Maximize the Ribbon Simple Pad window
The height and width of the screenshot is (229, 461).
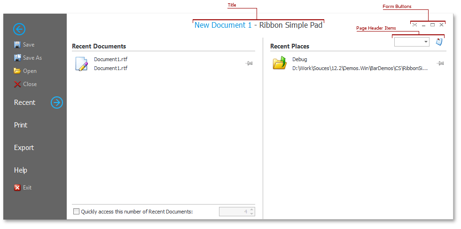[432, 25]
